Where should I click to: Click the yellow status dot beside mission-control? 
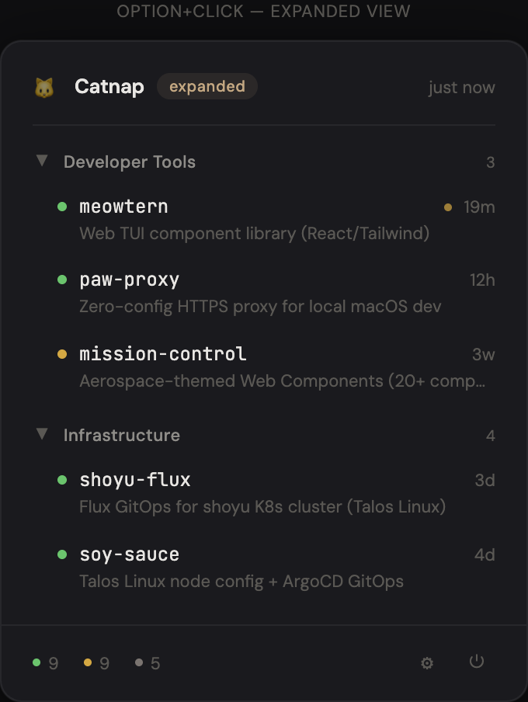click(62, 354)
